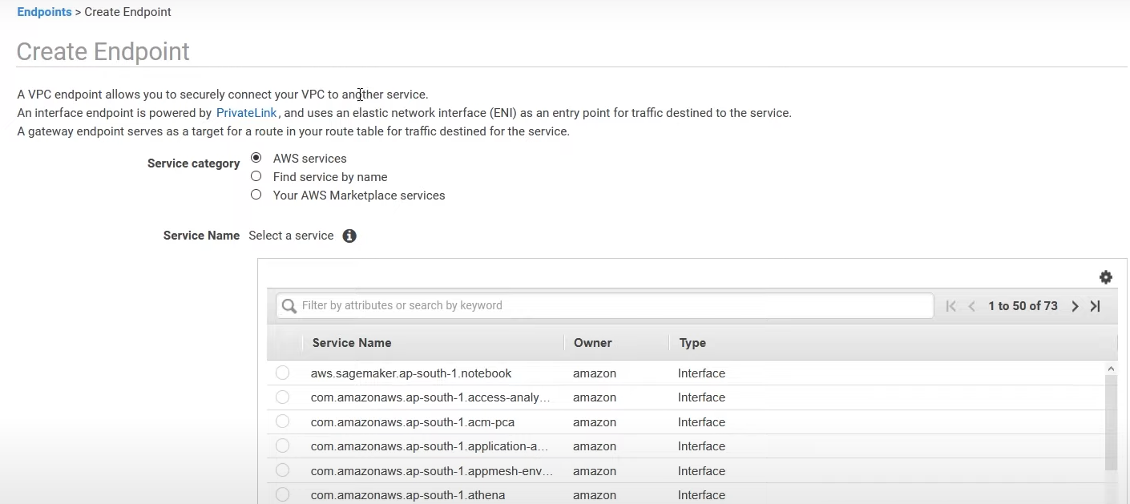
Task: Click the Create Endpoint page heading
Action: 103,51
